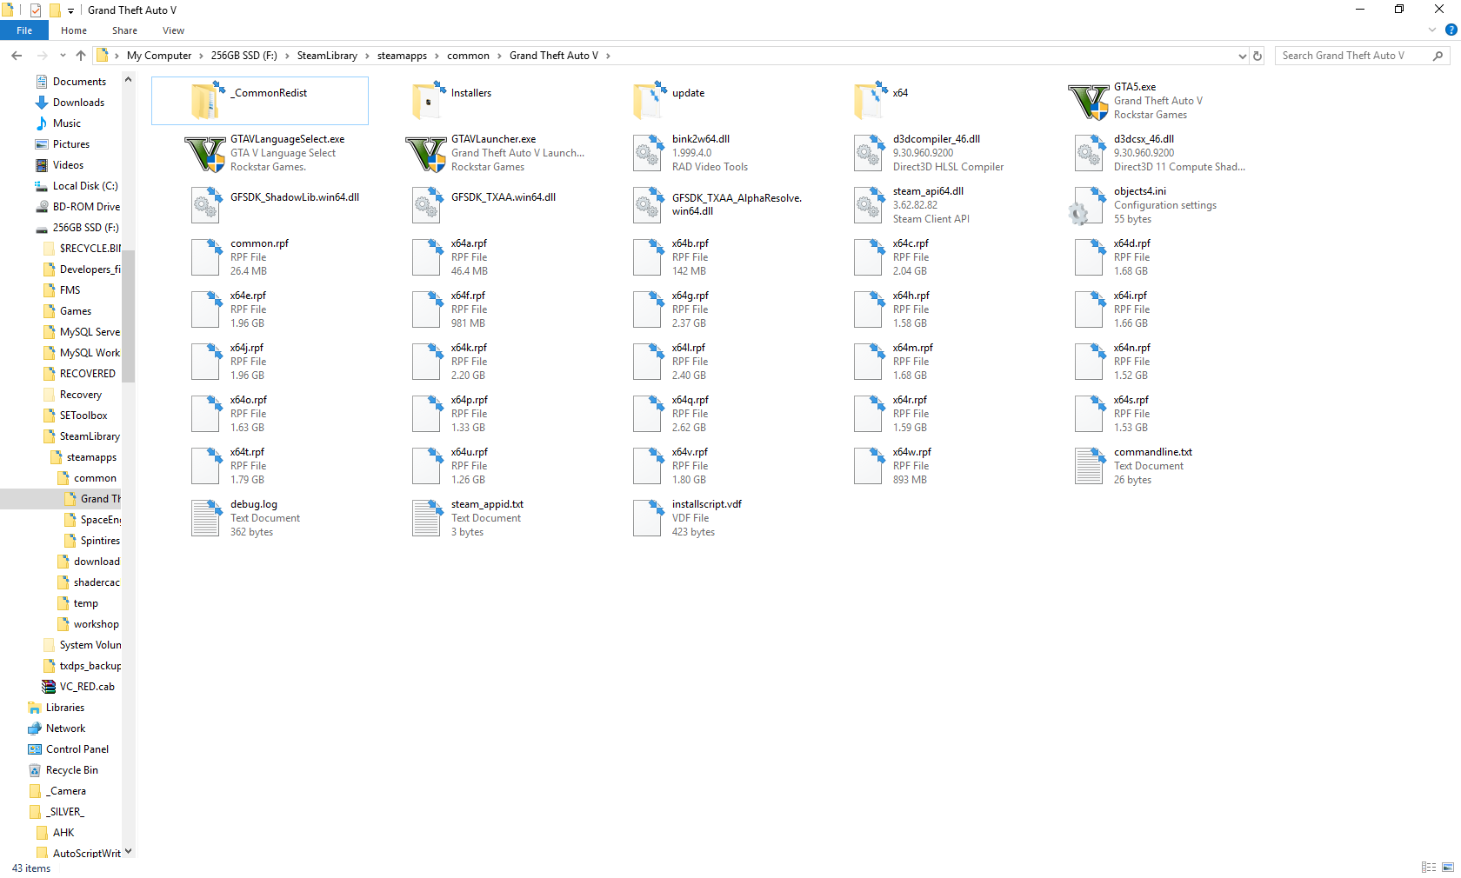Click the Back navigation button
Screen dimensions: 1461x878
16,55
